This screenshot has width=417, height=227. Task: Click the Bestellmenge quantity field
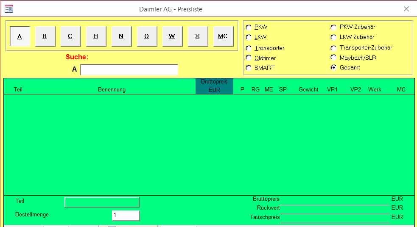[x=126, y=215]
